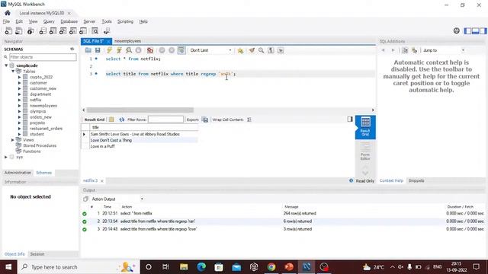Open the Jump to dropdown in SQL Additions
This screenshot has width=488, height=274.
444,50
